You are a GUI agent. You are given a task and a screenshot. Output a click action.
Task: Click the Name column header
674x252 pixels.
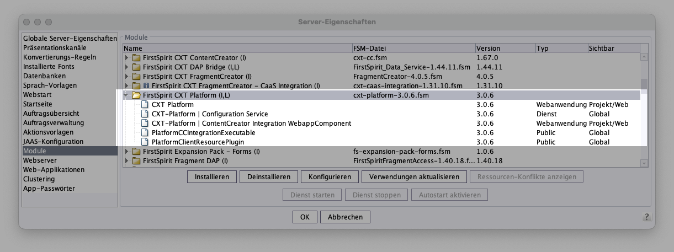point(237,49)
